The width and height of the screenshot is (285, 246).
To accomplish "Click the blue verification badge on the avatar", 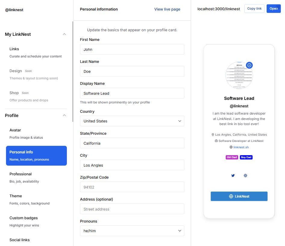I will [249, 65].
